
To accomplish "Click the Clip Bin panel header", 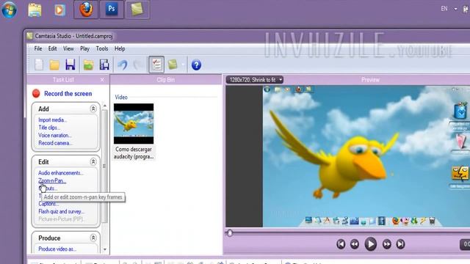I will [166, 80].
